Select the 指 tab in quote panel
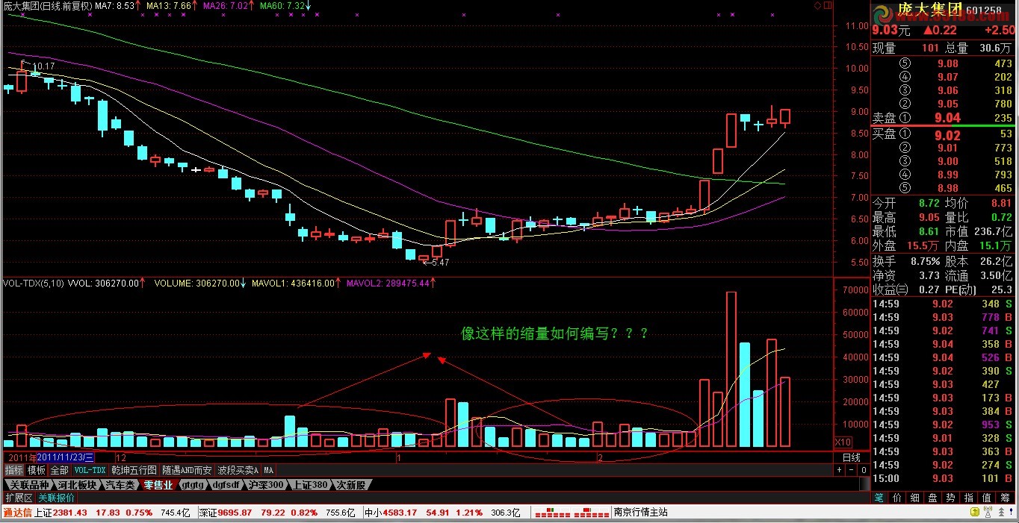The height and width of the screenshot is (523, 1019). point(969,498)
